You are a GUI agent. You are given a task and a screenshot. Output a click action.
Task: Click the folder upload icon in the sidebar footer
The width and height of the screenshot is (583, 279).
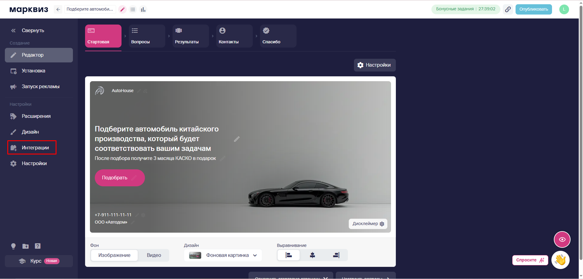pyautogui.click(x=26, y=246)
